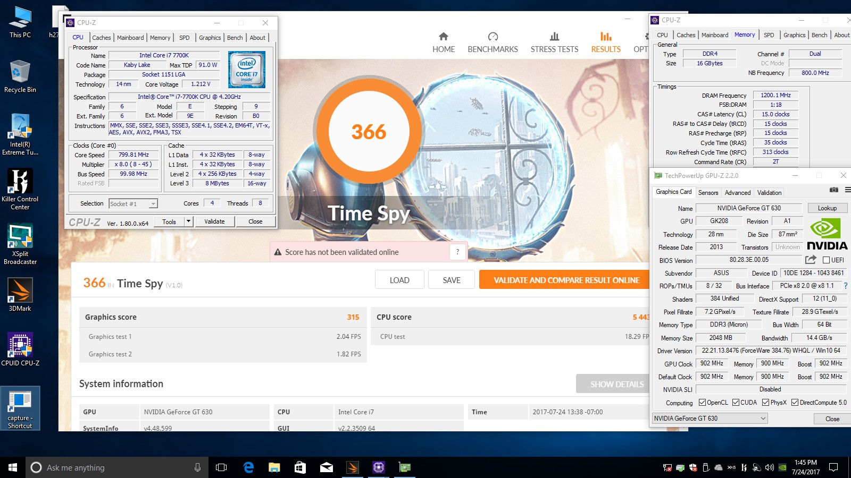Click the LOAD button in 3DMark
This screenshot has height=478, width=851.
click(x=399, y=280)
